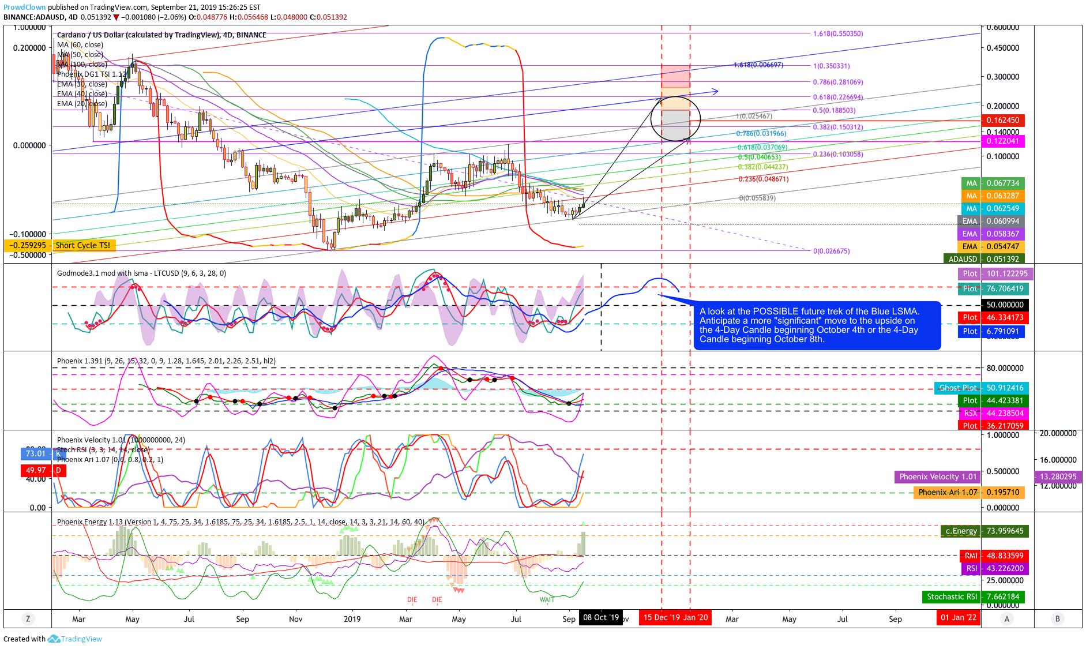
Task: Click the orange MA 0.063287 label
Action: [x=993, y=196]
